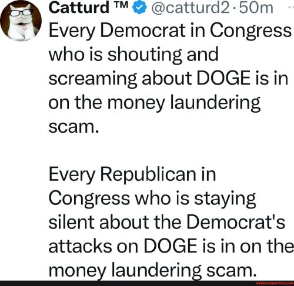
Task: Open the americasbestpics.com watermark
Action: [x=275, y=284]
